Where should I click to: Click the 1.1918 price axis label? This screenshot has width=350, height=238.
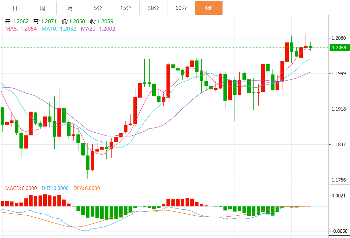tap(338, 109)
